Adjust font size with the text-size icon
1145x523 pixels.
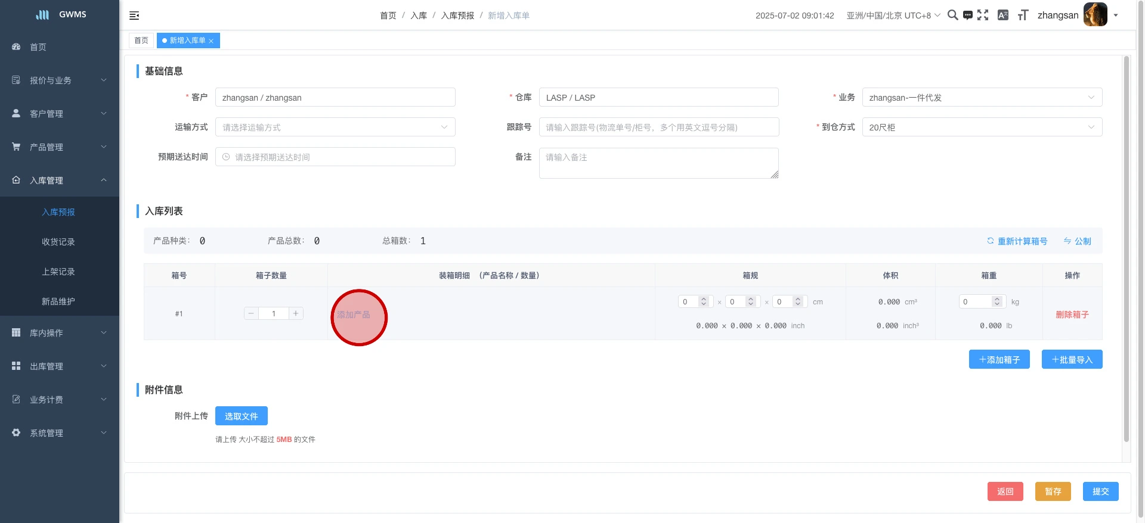pos(1023,15)
